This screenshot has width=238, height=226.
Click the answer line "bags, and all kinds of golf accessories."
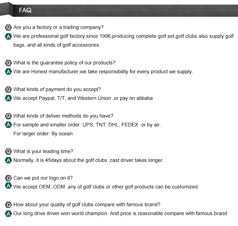click(x=56, y=45)
